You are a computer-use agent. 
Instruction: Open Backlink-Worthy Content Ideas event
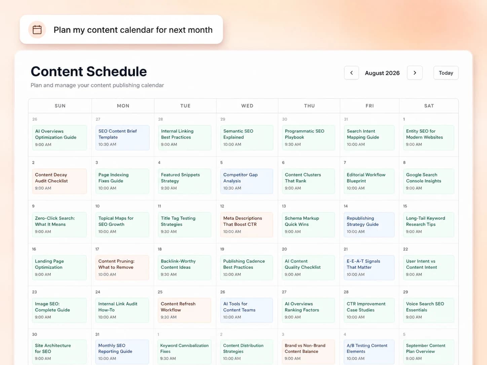tap(185, 268)
